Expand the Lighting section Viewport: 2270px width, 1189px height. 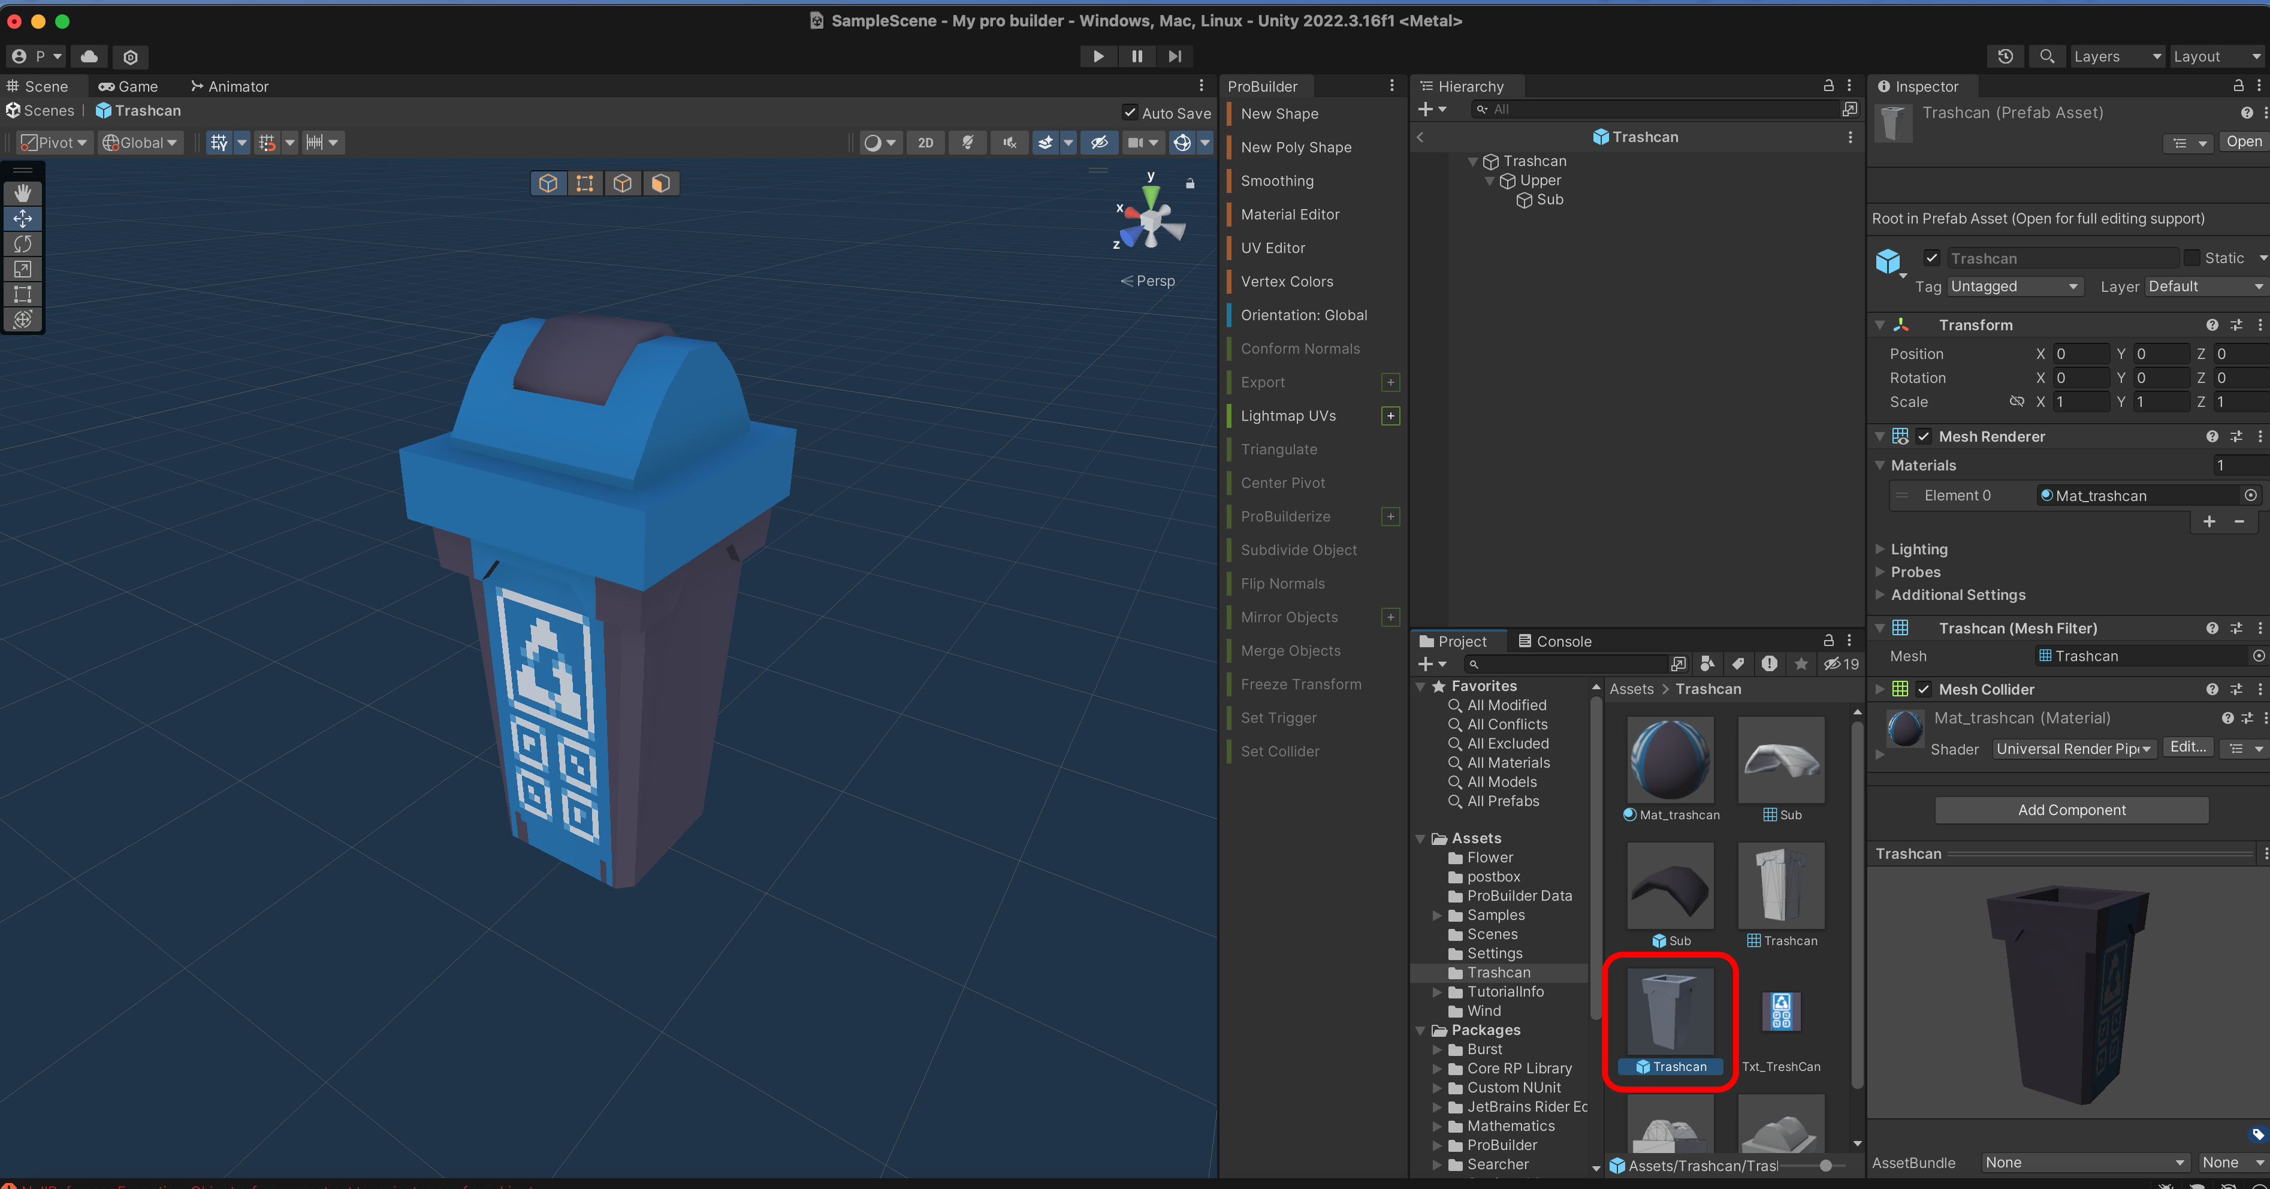coord(1918,549)
